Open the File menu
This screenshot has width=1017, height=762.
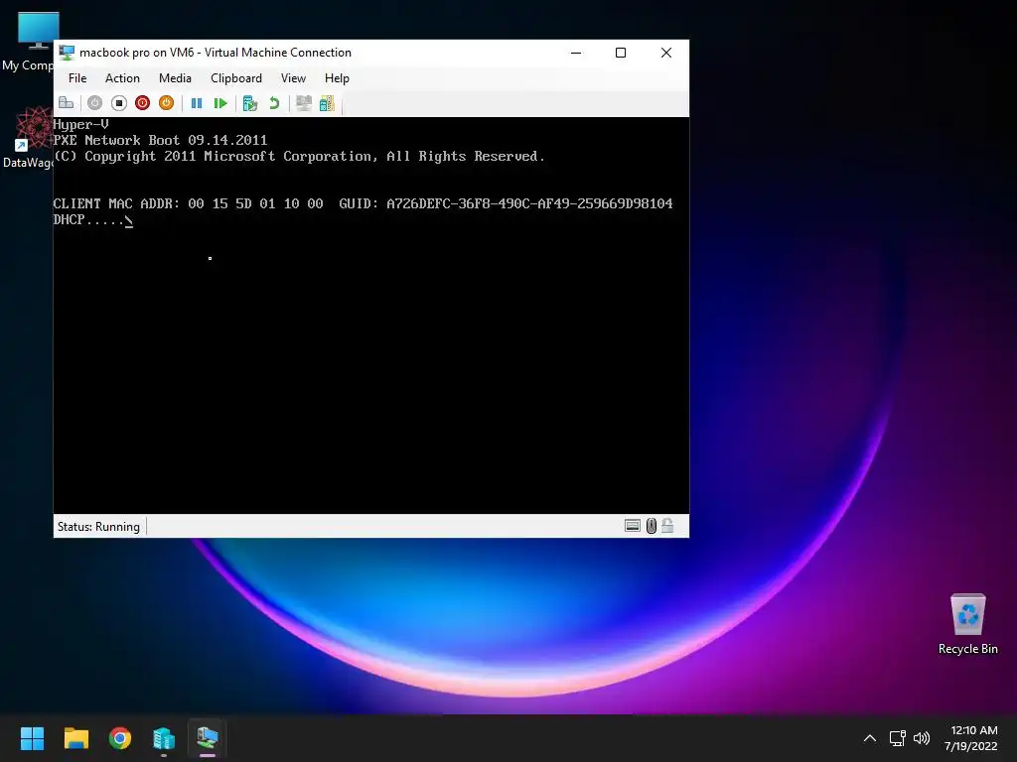[x=77, y=78]
